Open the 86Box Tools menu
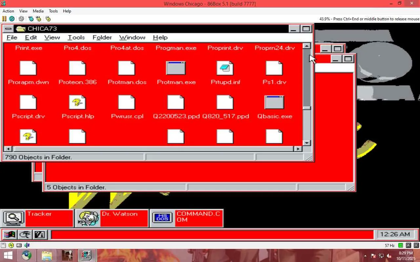Viewport: 420px width, 262px height. click(x=53, y=11)
